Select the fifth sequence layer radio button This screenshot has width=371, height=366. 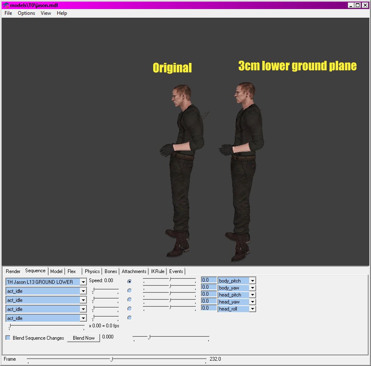point(129,317)
